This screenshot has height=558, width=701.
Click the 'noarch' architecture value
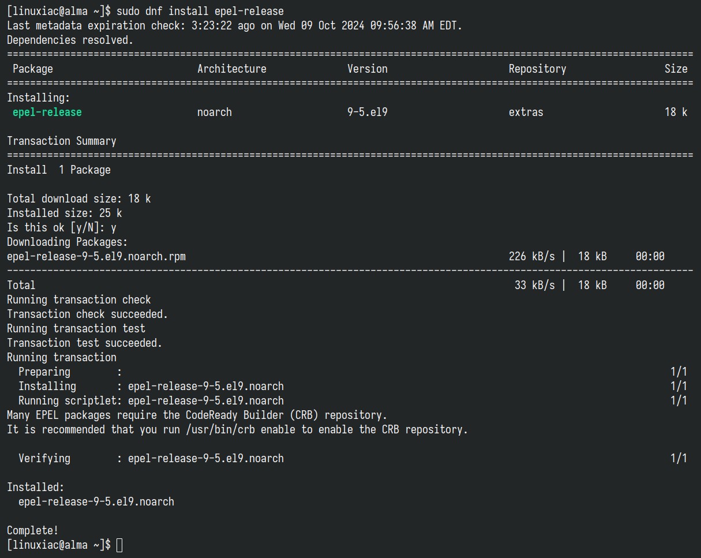[215, 112]
